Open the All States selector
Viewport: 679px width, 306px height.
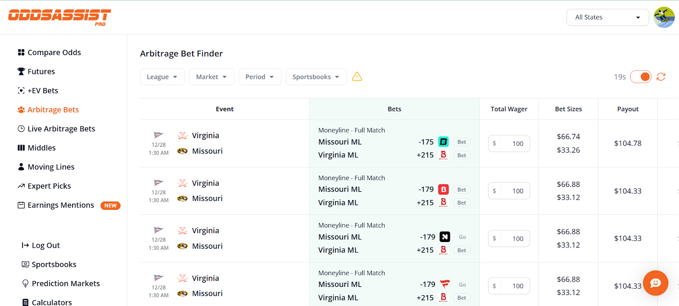pos(607,17)
